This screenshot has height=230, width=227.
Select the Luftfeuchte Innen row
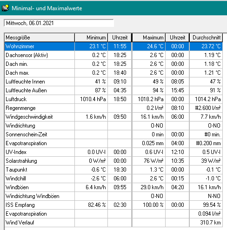point(113,82)
